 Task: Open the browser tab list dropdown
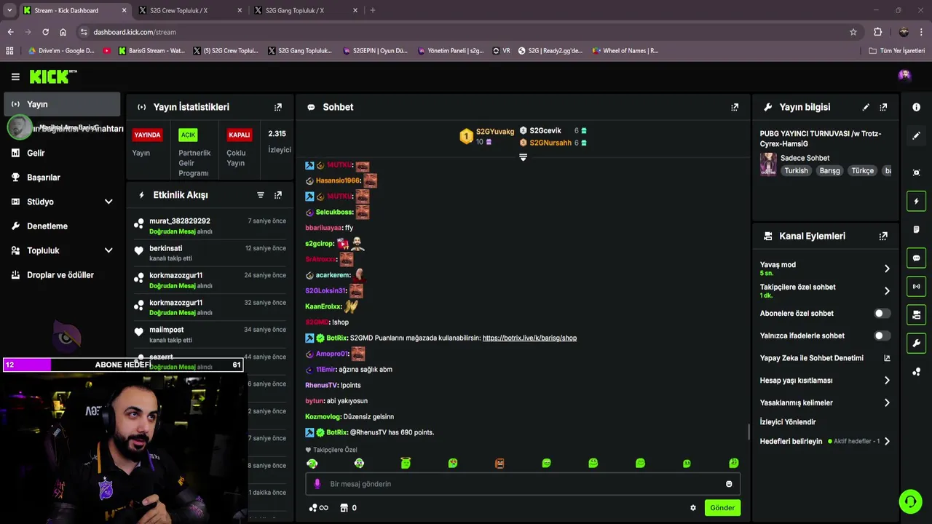[x=9, y=10]
